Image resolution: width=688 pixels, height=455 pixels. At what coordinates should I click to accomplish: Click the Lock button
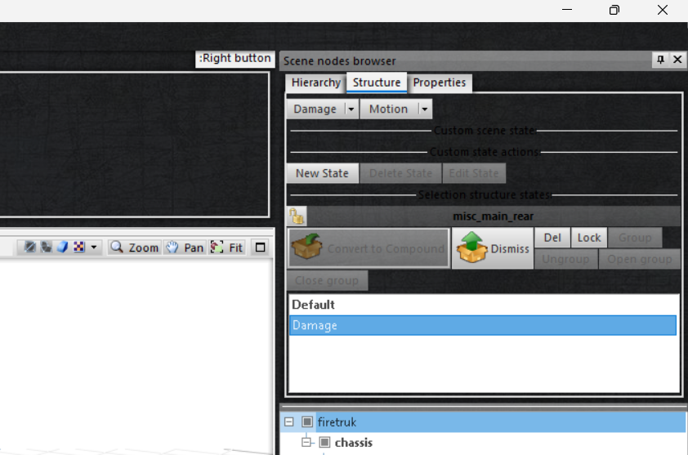[x=589, y=238]
